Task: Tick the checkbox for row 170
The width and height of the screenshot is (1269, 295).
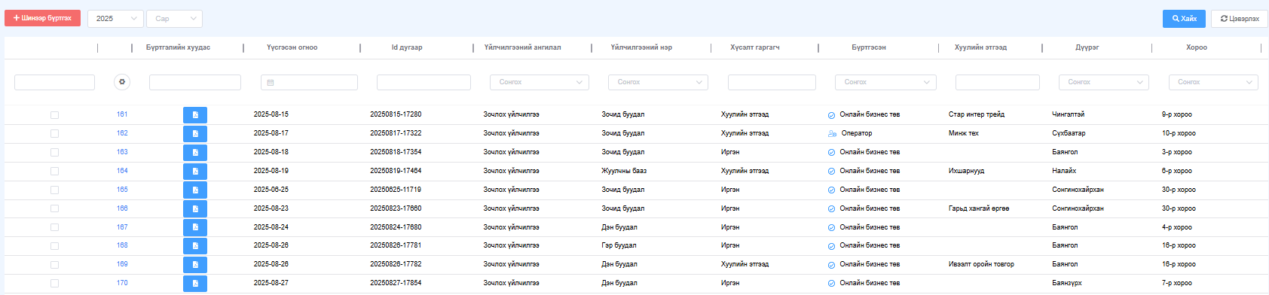Action: click(x=54, y=284)
